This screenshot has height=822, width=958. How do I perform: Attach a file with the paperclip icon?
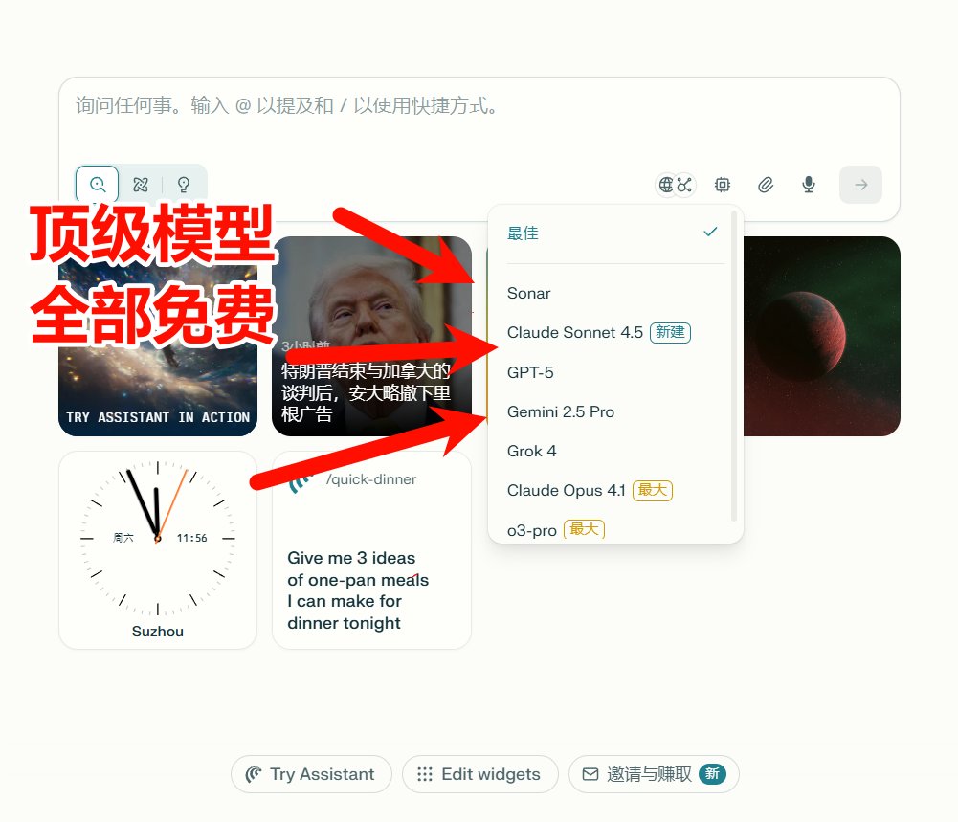point(766,185)
